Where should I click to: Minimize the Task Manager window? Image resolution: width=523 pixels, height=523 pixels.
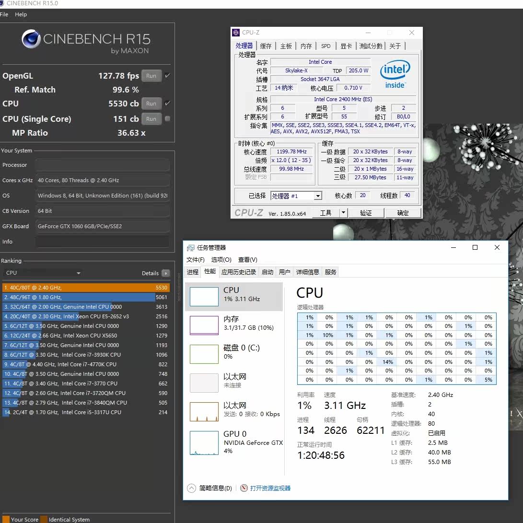(453, 247)
